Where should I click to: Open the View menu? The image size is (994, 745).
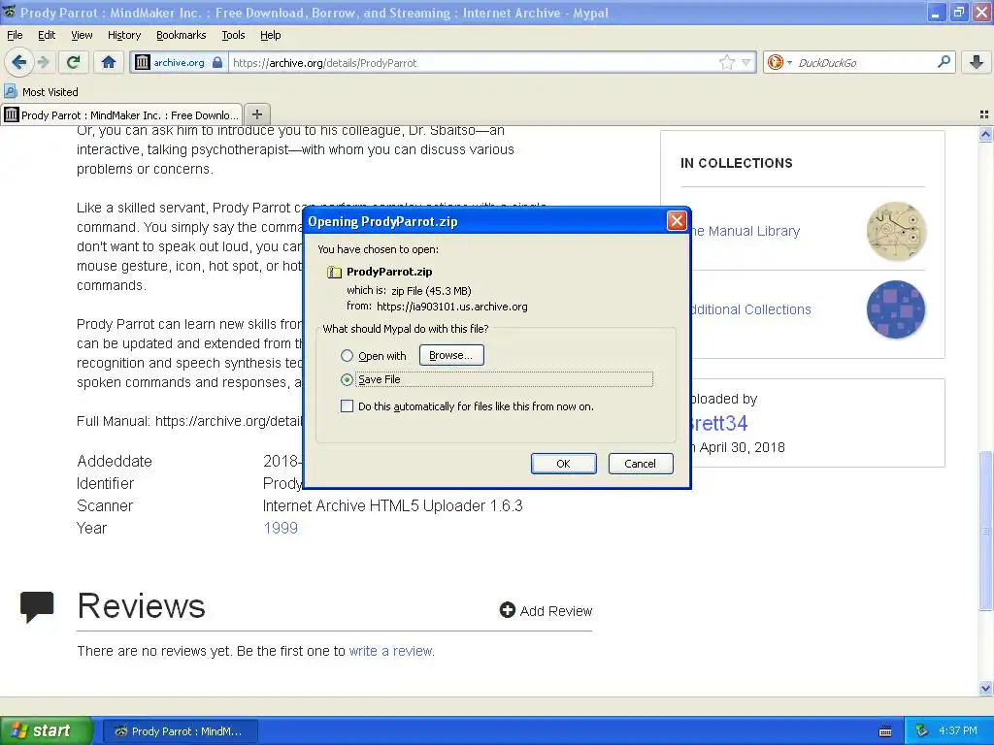pos(82,35)
